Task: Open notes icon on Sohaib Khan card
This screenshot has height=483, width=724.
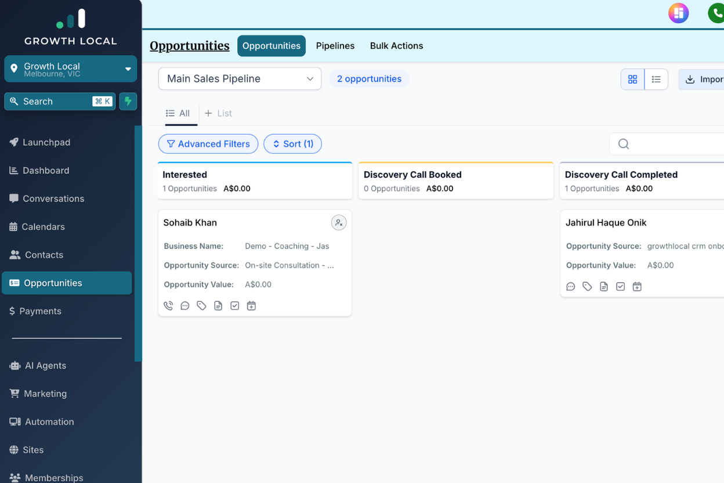Action: [218, 306]
